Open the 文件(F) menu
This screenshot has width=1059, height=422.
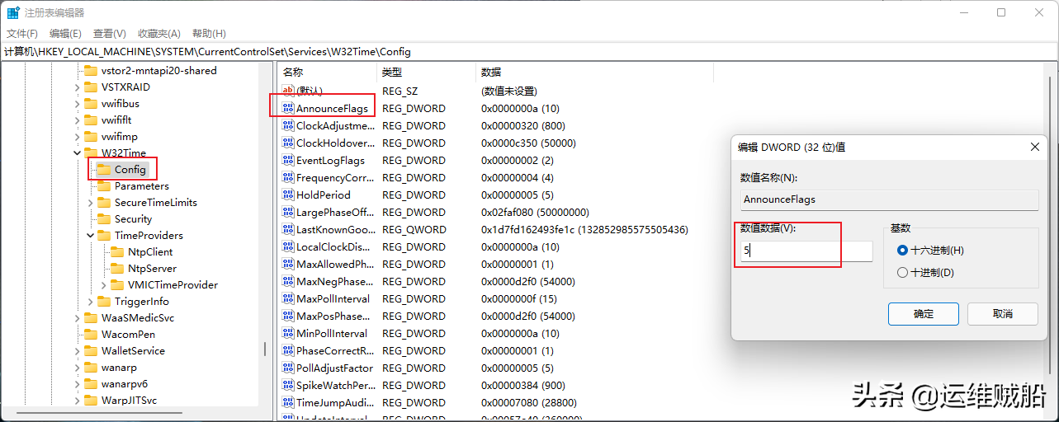click(22, 34)
